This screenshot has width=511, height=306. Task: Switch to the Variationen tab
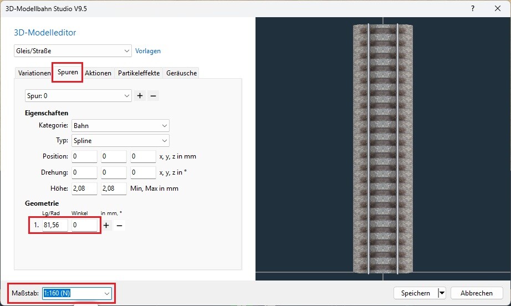click(34, 73)
